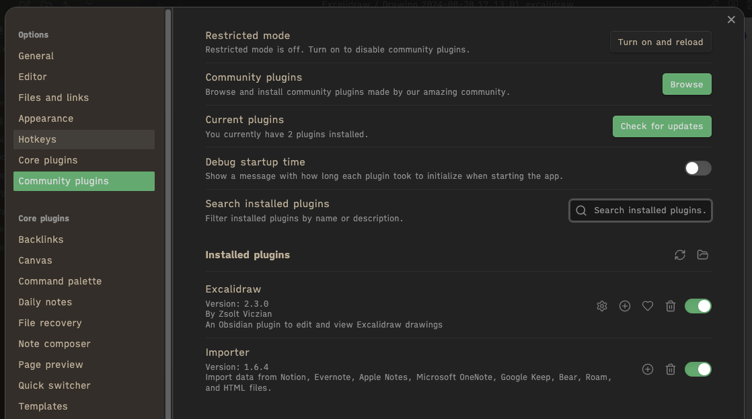Click the Debug startup time heading

click(x=255, y=162)
